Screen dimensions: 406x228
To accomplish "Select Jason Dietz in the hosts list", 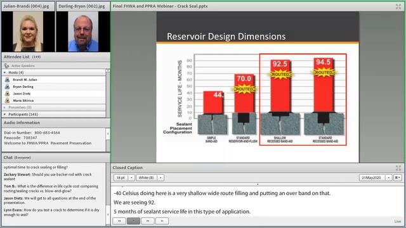I will point(54,94).
